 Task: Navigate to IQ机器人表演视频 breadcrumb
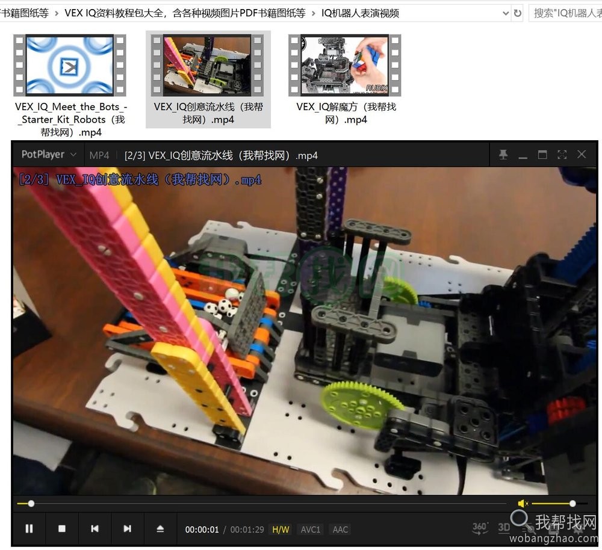(x=360, y=13)
